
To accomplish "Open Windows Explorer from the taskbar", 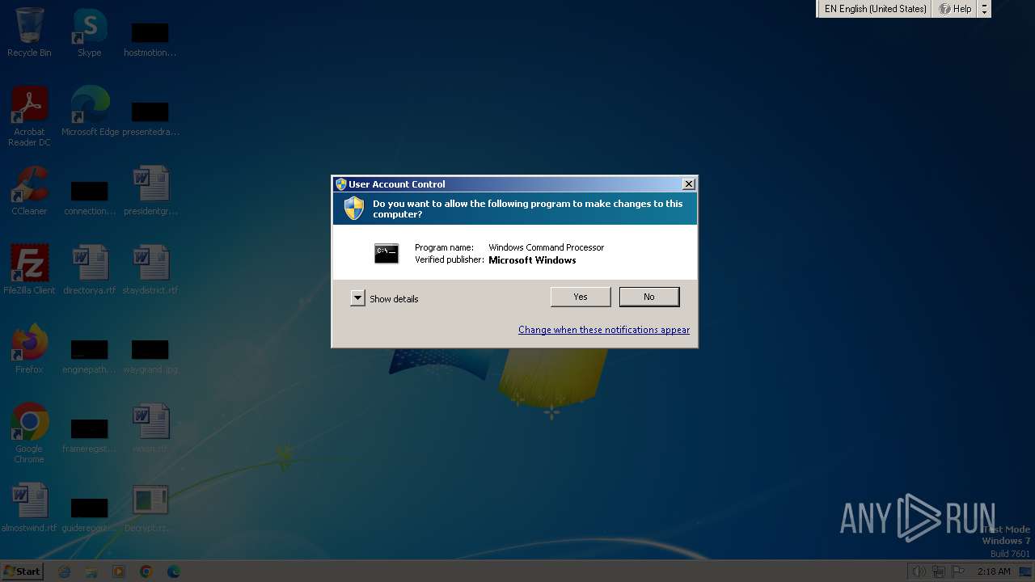I will click(91, 571).
